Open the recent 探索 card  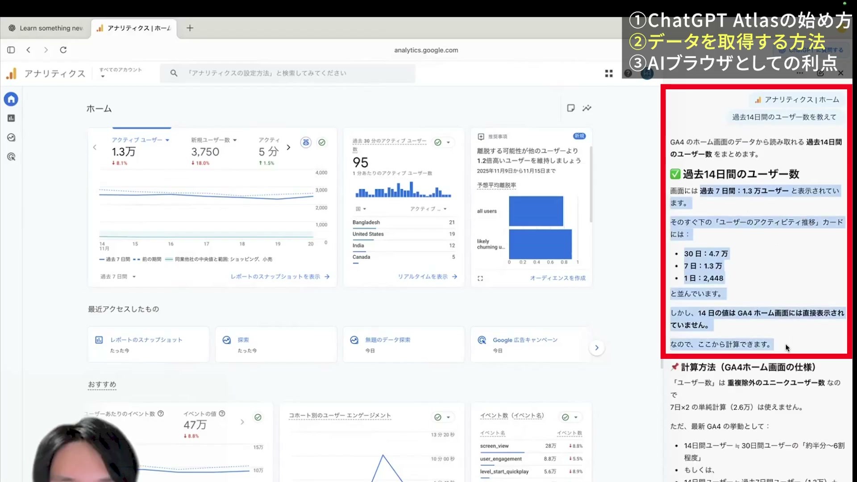coord(276,344)
